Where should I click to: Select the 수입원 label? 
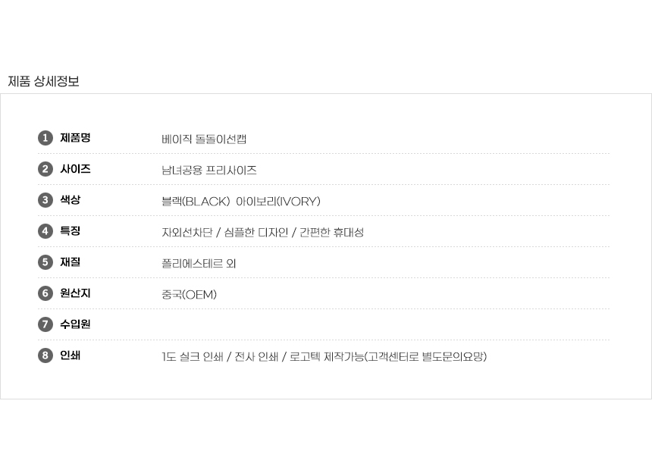tap(75, 324)
